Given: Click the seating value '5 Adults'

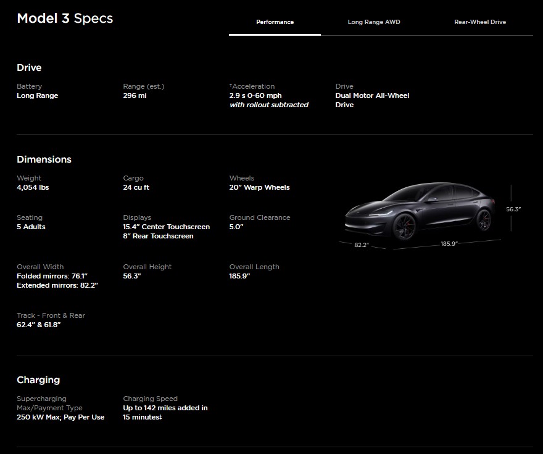Looking at the screenshot, I should (x=31, y=227).
